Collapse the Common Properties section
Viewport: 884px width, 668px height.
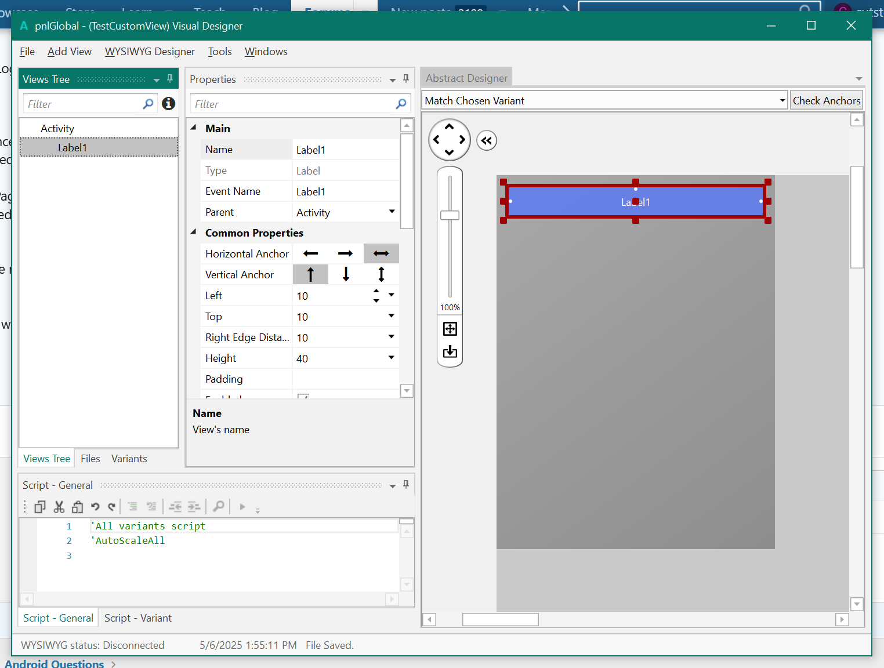pyautogui.click(x=194, y=233)
